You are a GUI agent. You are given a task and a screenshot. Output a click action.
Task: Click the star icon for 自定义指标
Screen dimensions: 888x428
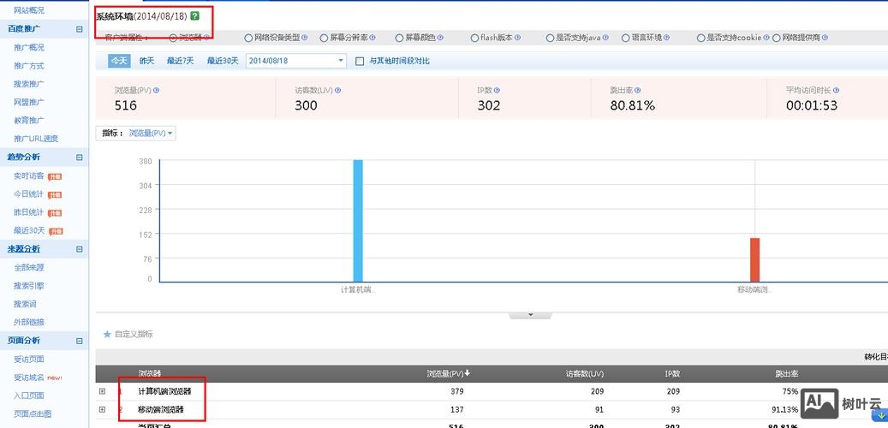click(107, 334)
